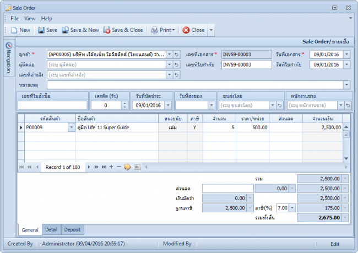Click the barcode icon in navigator
Viewport: 358px width, 253px height.
click(x=137, y=167)
